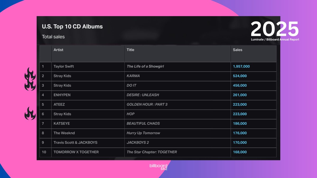Select "DESIRE : UNLEASH" title
Viewport: 317px width, 178px height.
point(143,95)
